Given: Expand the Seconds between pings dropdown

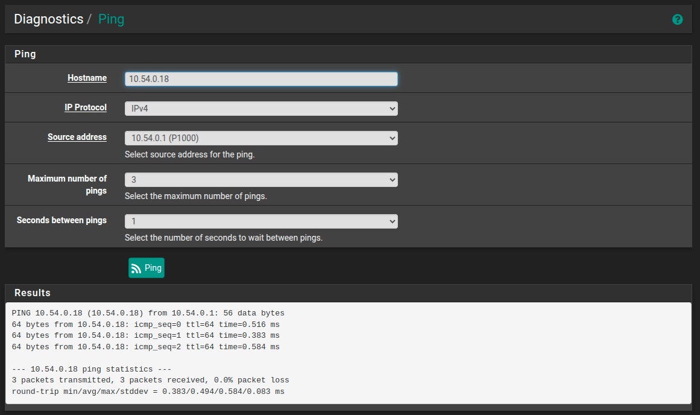Looking at the screenshot, I should click(x=261, y=221).
